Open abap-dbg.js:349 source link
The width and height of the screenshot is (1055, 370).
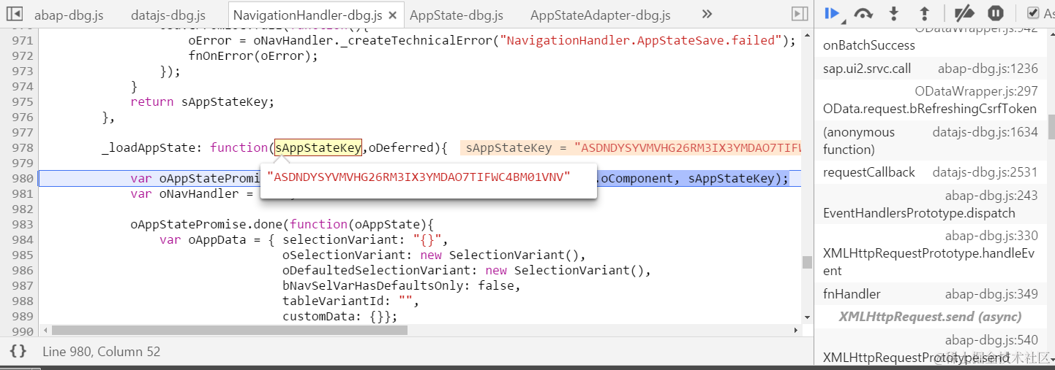point(991,294)
